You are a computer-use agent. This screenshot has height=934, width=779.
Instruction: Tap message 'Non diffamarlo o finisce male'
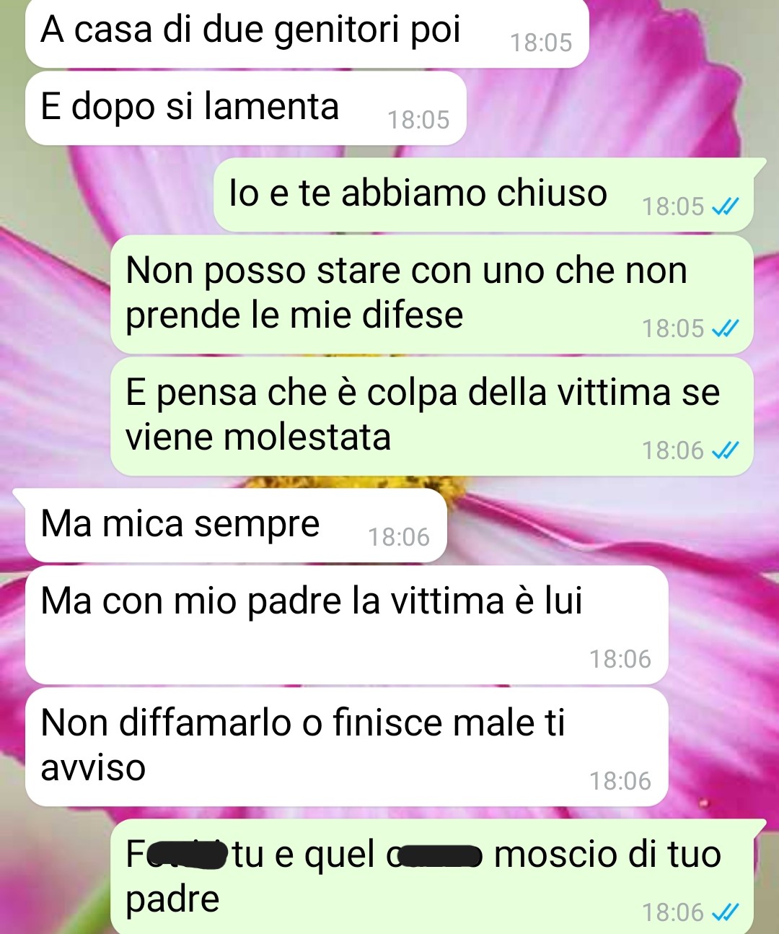coord(347,747)
